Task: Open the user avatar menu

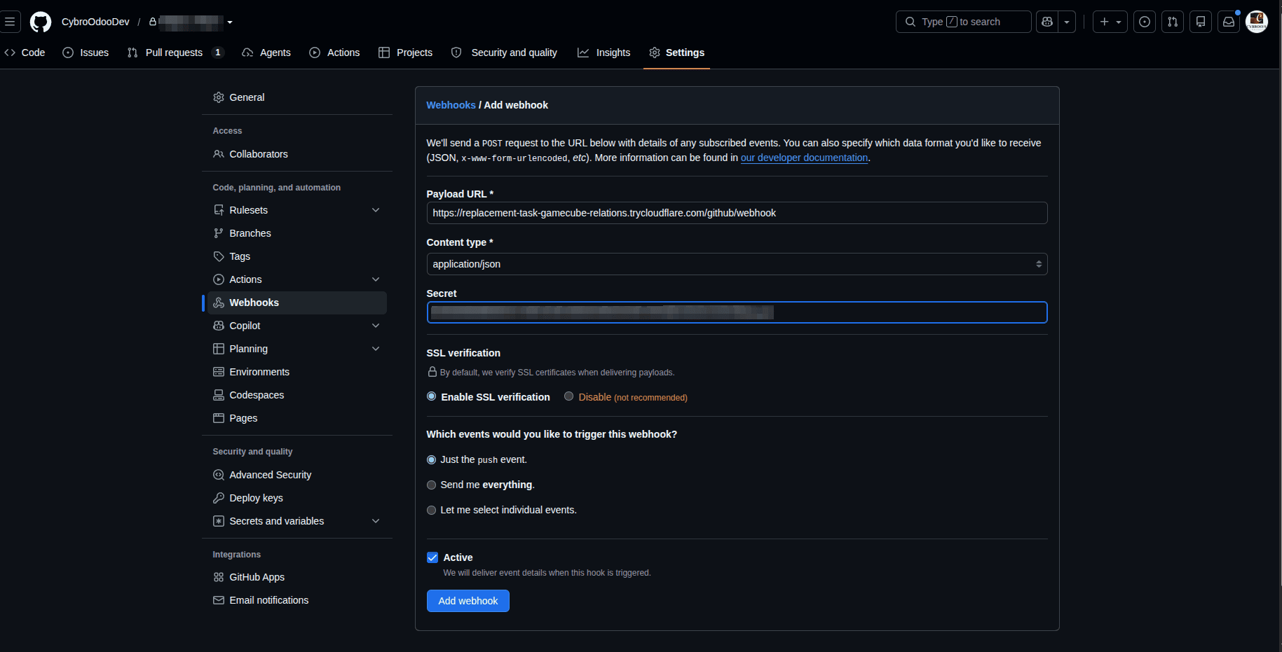Action: coord(1257,22)
